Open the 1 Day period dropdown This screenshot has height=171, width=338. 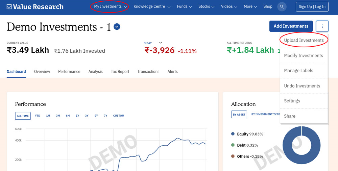point(160,43)
